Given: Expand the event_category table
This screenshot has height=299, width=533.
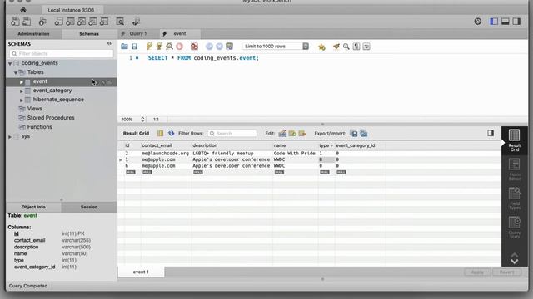Looking at the screenshot, I should coord(22,91).
